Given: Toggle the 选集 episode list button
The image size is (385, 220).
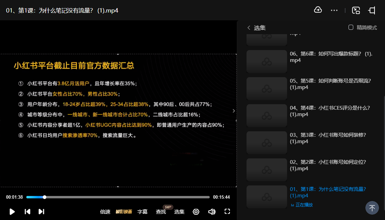Looking at the screenshot, I should click(x=179, y=212).
